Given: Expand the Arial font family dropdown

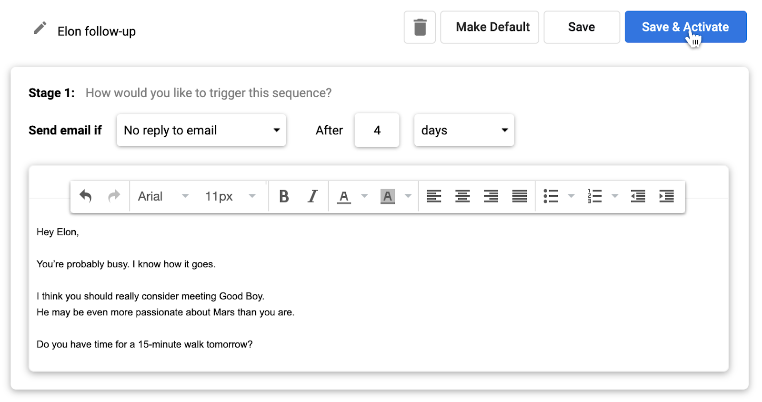Looking at the screenshot, I should pos(163,196).
